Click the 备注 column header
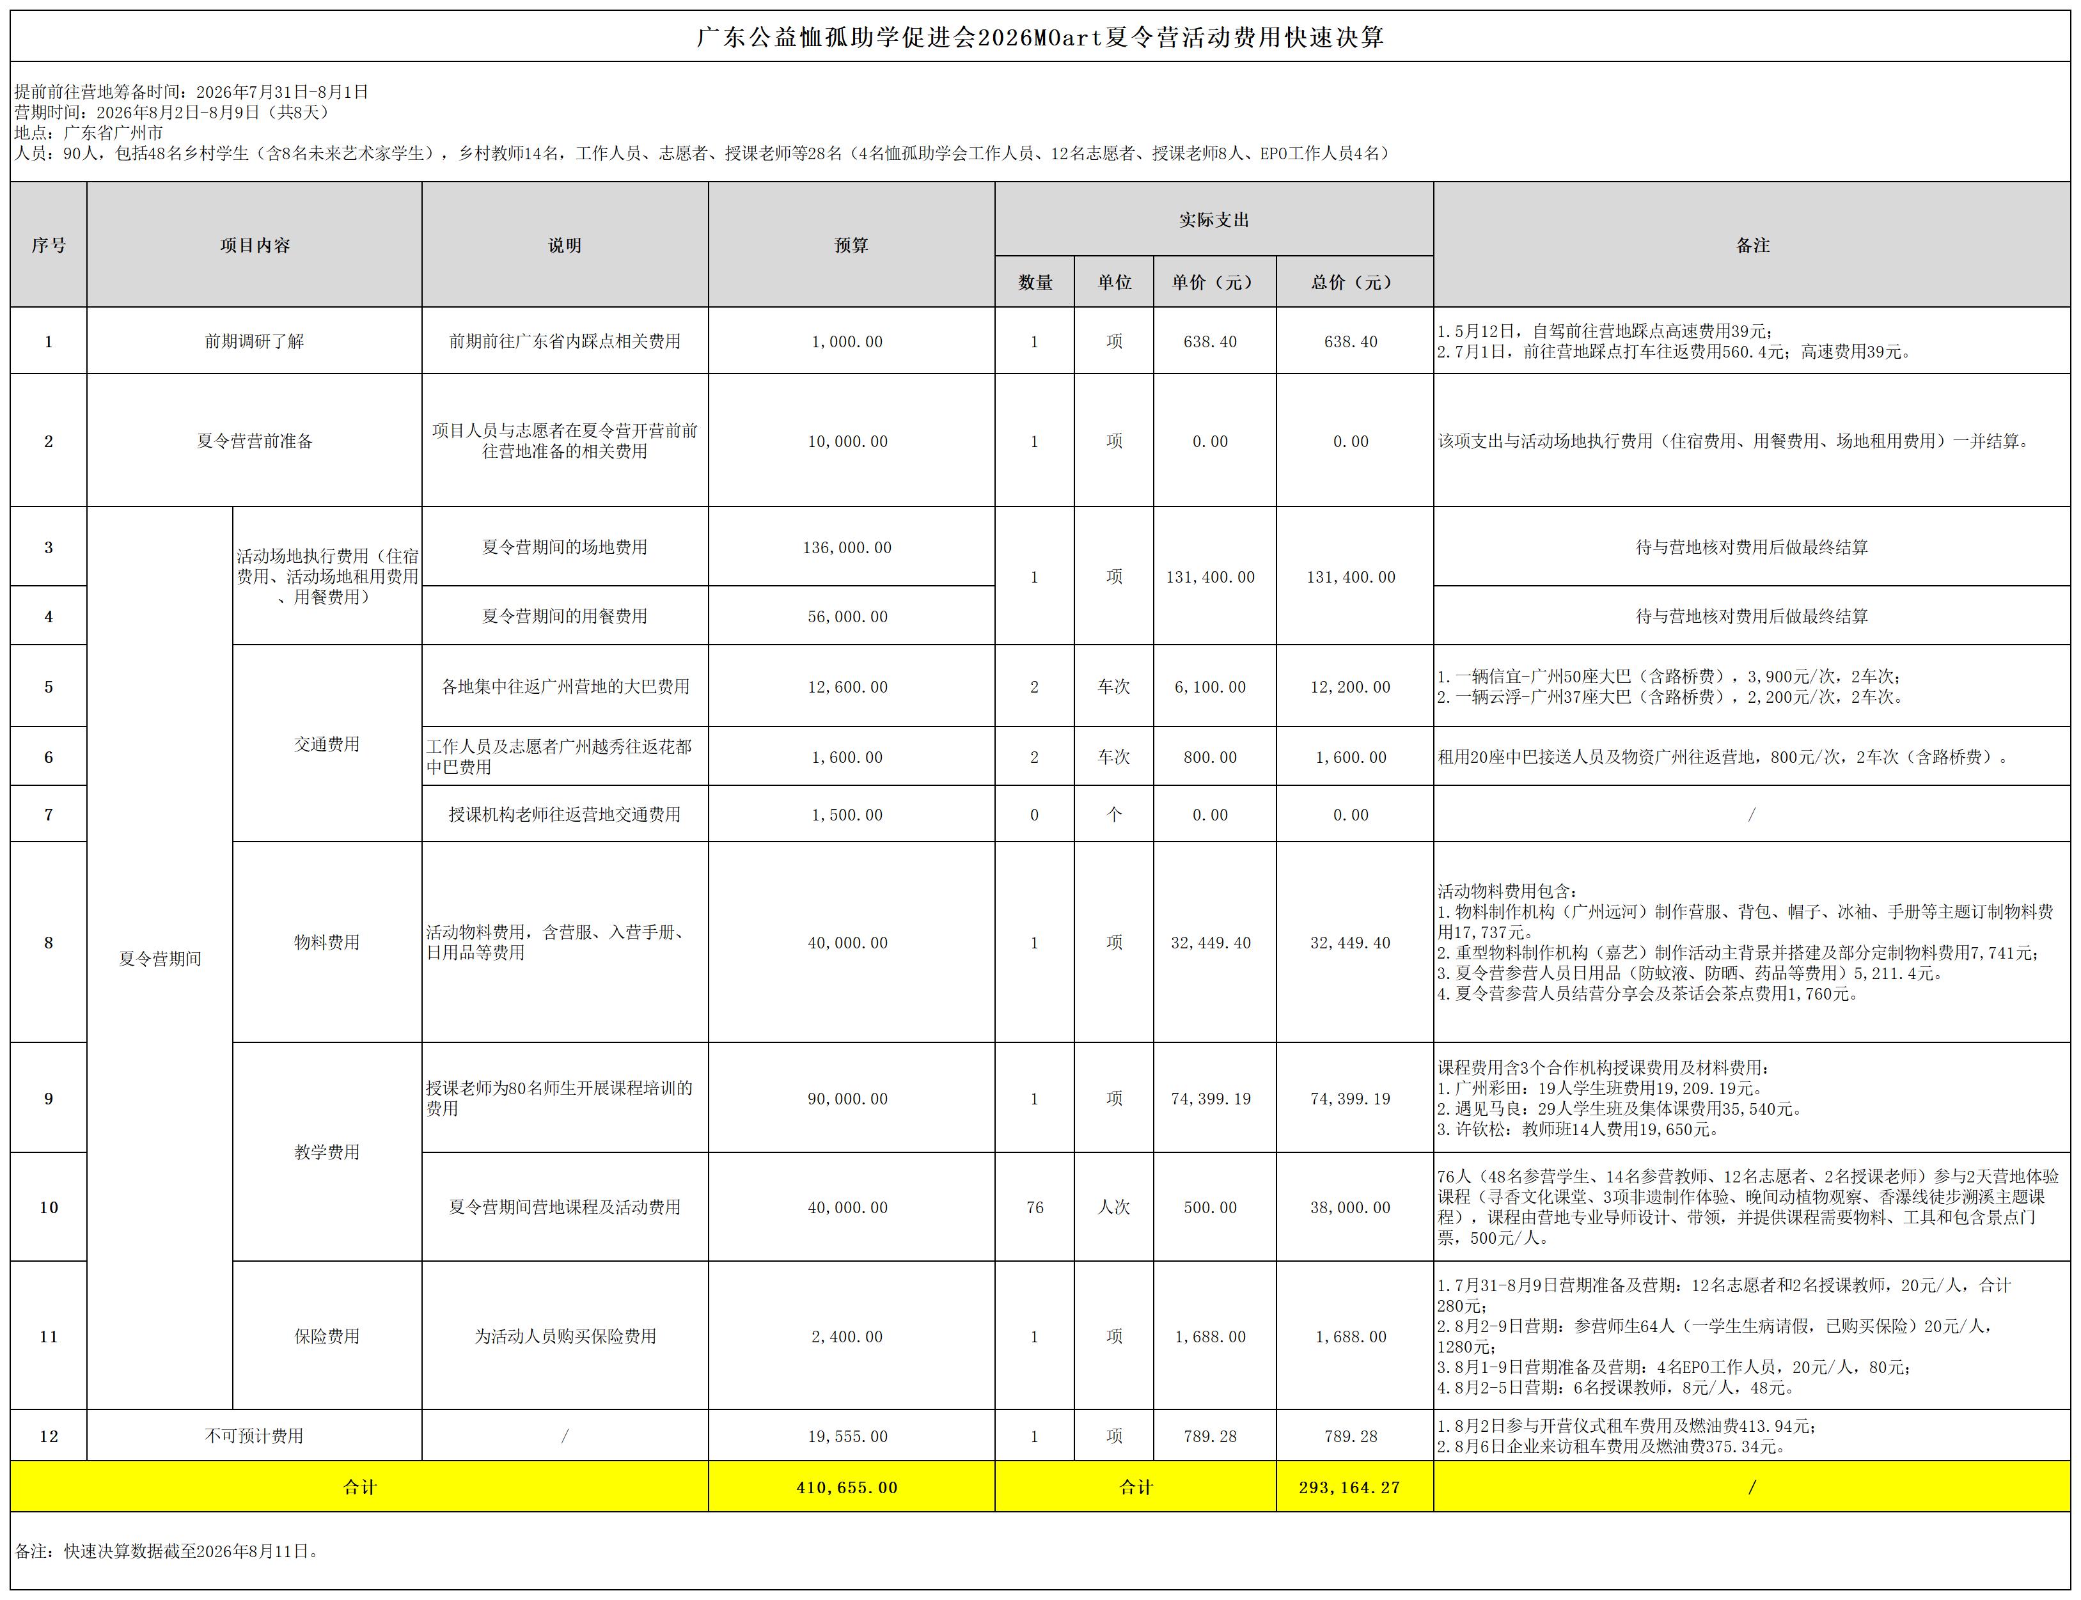Viewport: 2081px width, 1600px height. [x=1752, y=245]
